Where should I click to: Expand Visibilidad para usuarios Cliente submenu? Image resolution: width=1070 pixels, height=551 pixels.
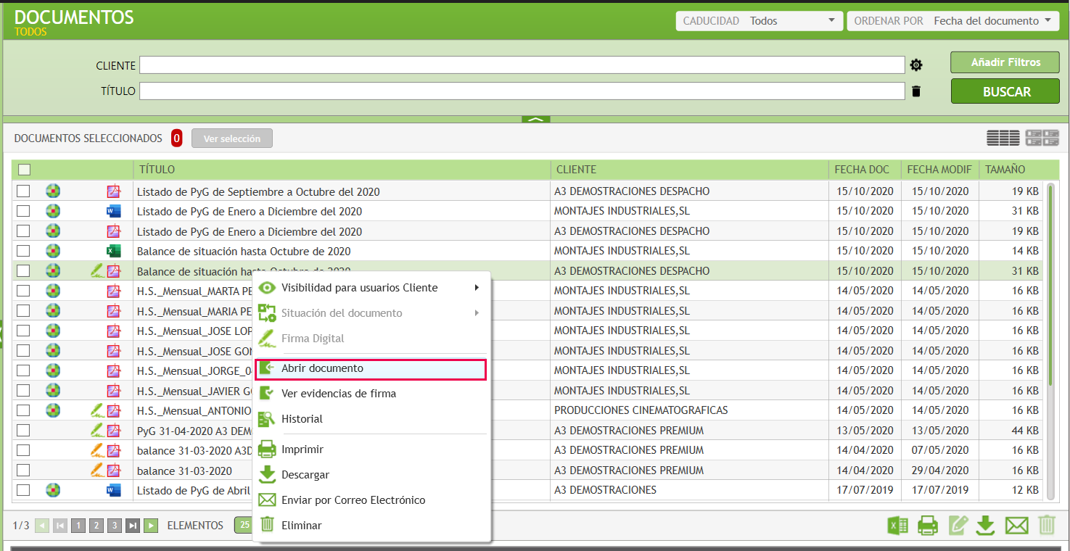point(370,288)
